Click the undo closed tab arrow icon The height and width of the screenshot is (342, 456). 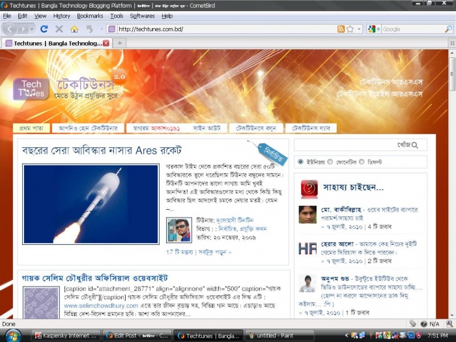(x=90, y=29)
